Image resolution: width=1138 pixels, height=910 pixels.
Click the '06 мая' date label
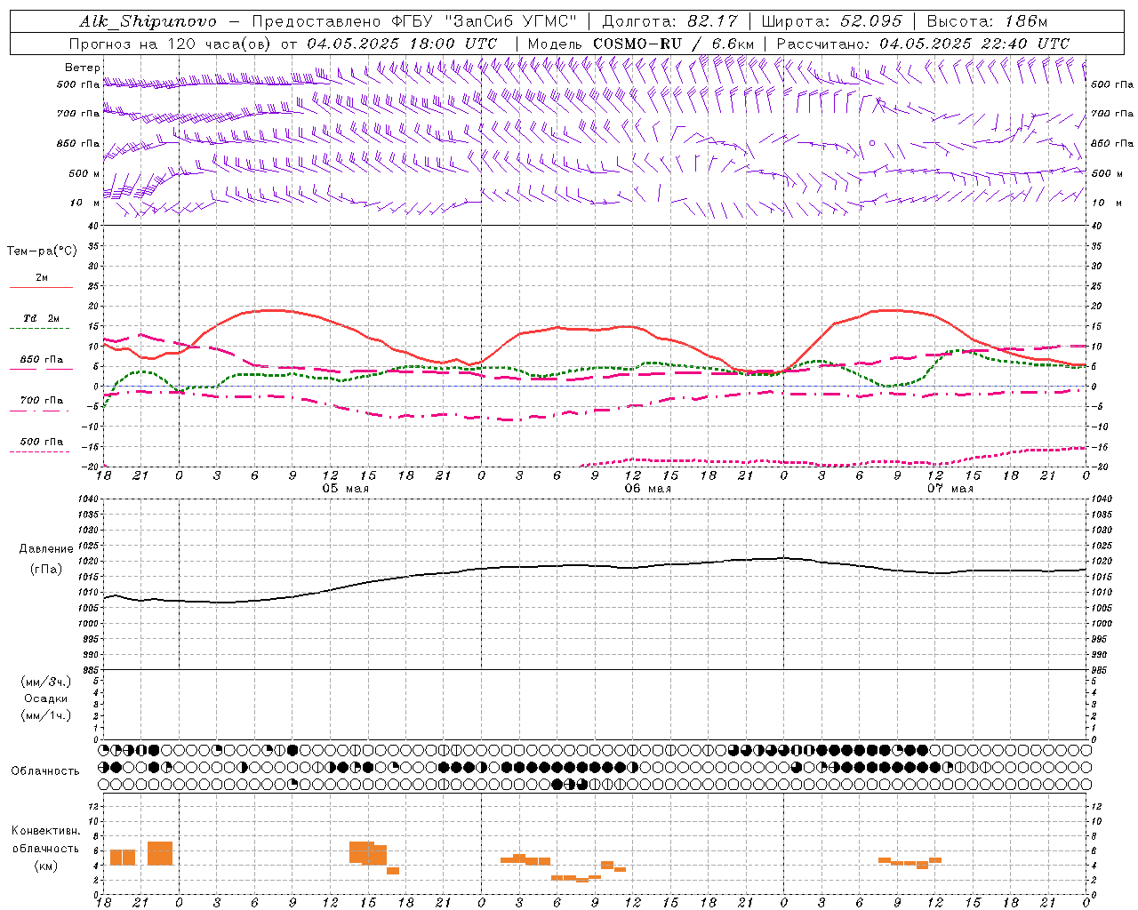(647, 489)
